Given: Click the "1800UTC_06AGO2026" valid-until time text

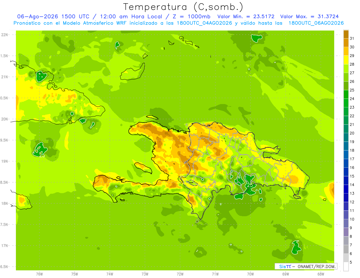Looking at the screenshot, I should [316, 23].
